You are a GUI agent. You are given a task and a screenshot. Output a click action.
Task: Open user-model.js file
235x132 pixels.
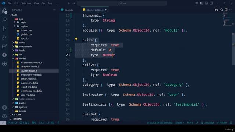[x=28, y=95]
